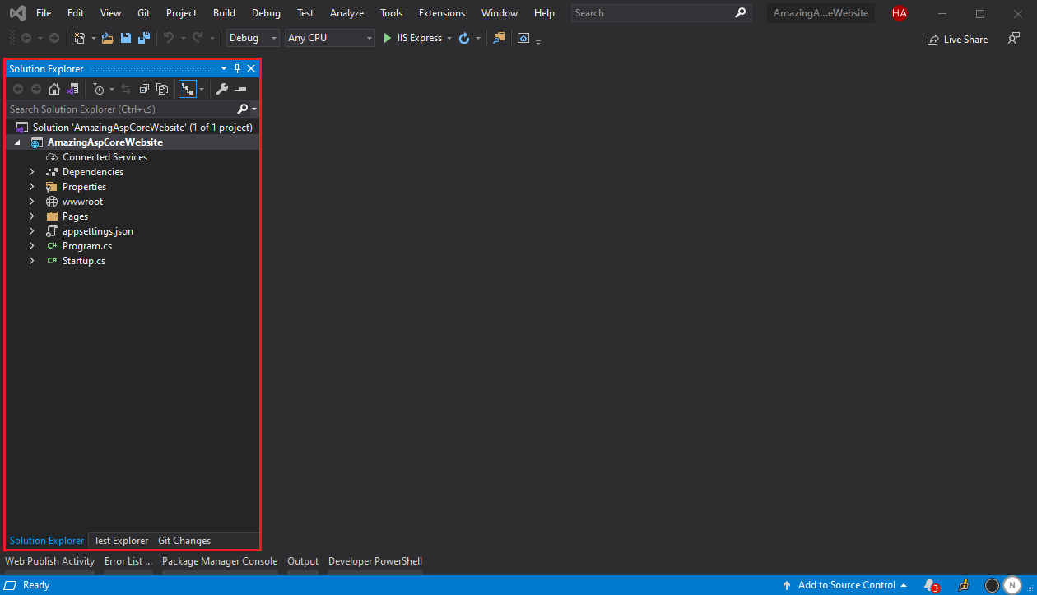Open the Package Manager Console tab

click(x=220, y=561)
